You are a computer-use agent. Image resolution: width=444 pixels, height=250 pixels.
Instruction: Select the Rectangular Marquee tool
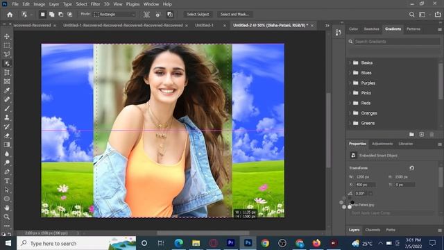coord(7,45)
